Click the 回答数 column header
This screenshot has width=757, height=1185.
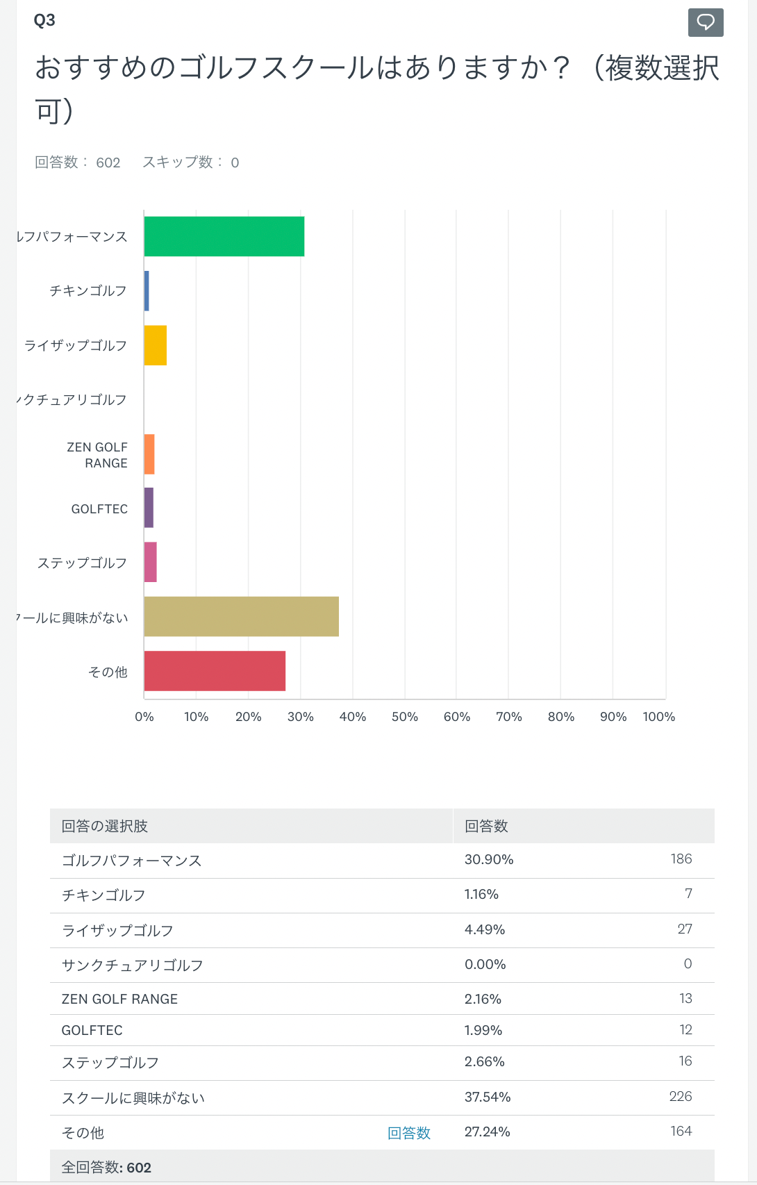[486, 826]
